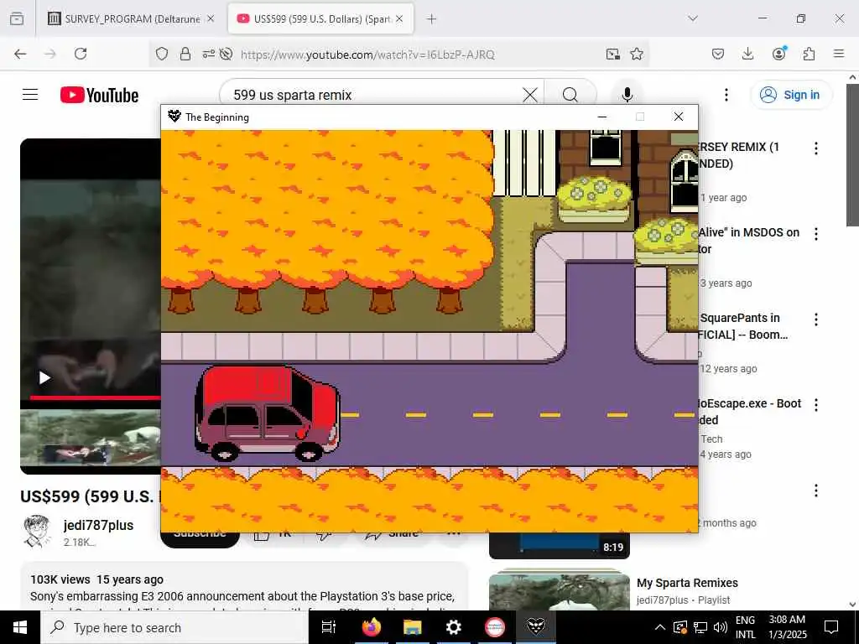The image size is (859, 644).
Task: Open Task View on taskbar
Action: click(329, 627)
